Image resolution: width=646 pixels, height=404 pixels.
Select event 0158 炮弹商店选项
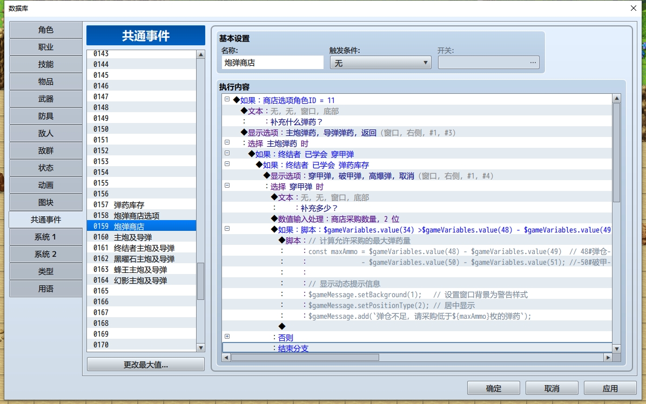(142, 216)
